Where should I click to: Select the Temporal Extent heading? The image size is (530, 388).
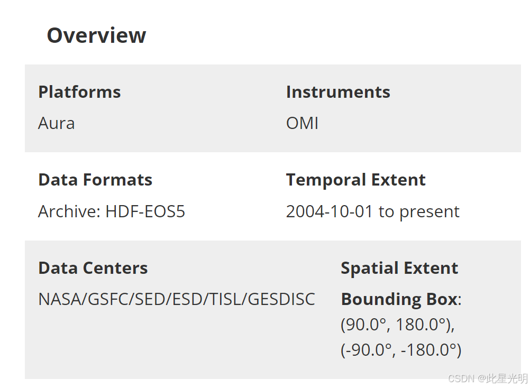click(355, 180)
